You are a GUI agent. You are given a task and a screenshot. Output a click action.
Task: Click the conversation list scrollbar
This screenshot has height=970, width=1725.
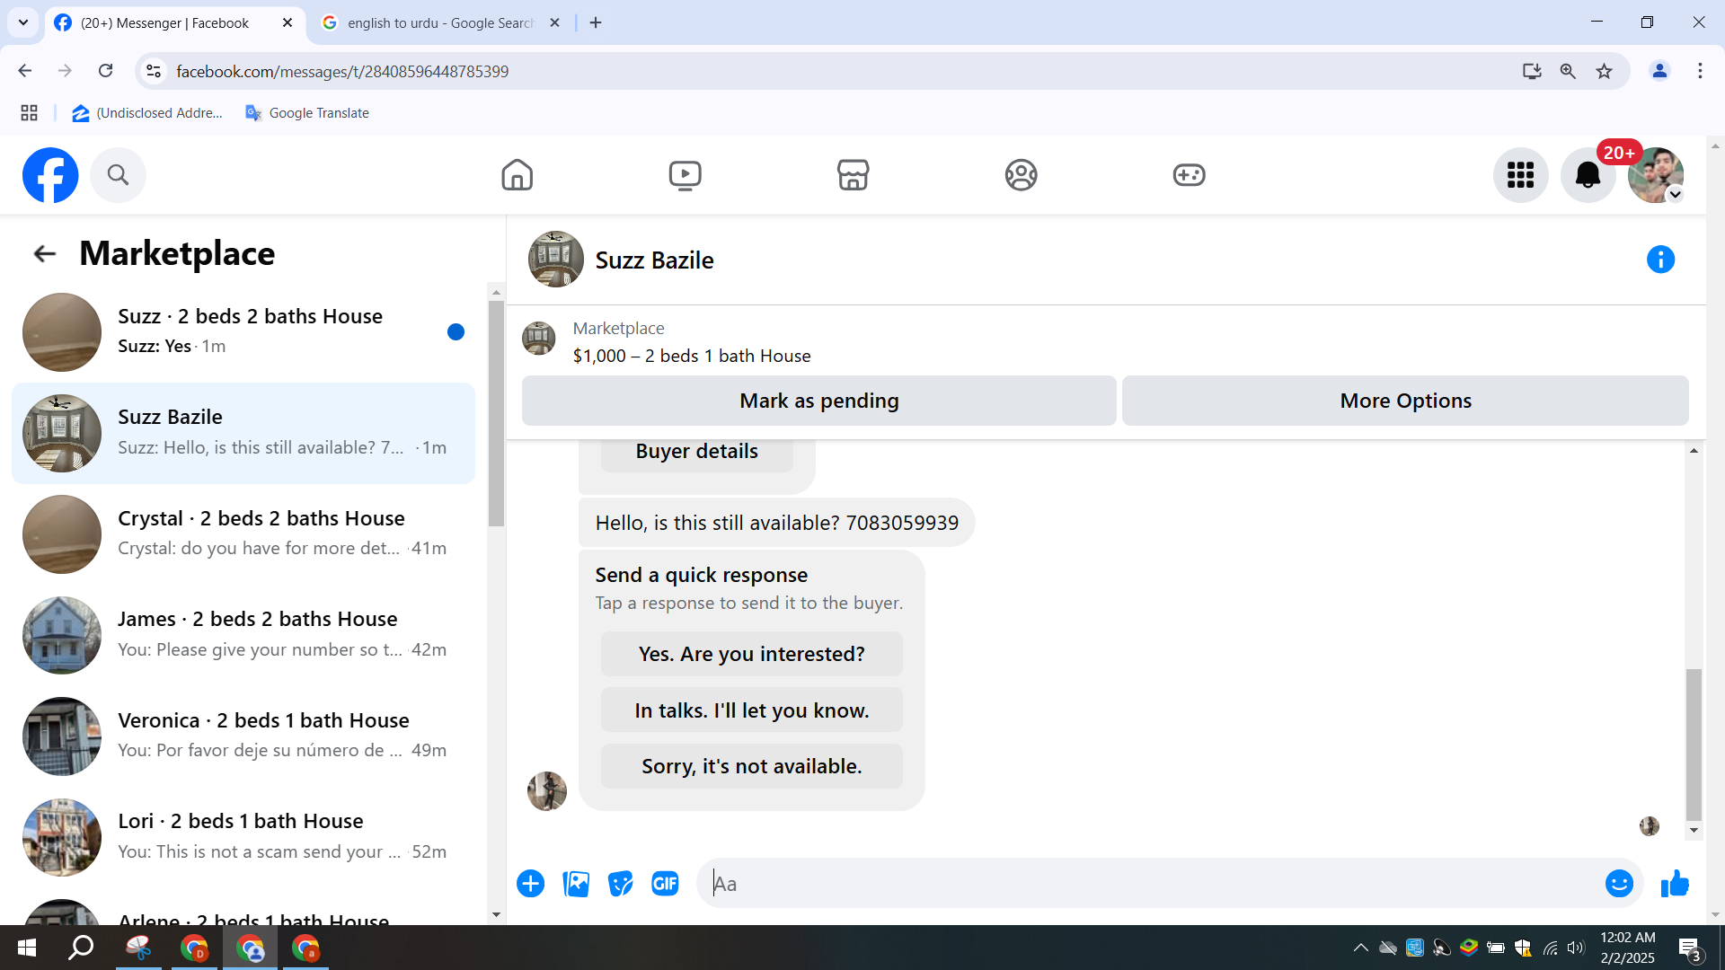pyautogui.click(x=496, y=413)
